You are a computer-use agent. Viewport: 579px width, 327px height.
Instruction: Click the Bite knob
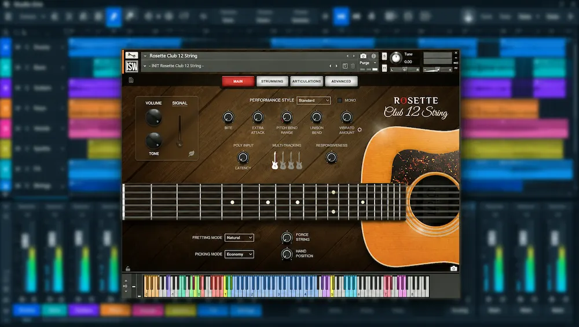228,117
